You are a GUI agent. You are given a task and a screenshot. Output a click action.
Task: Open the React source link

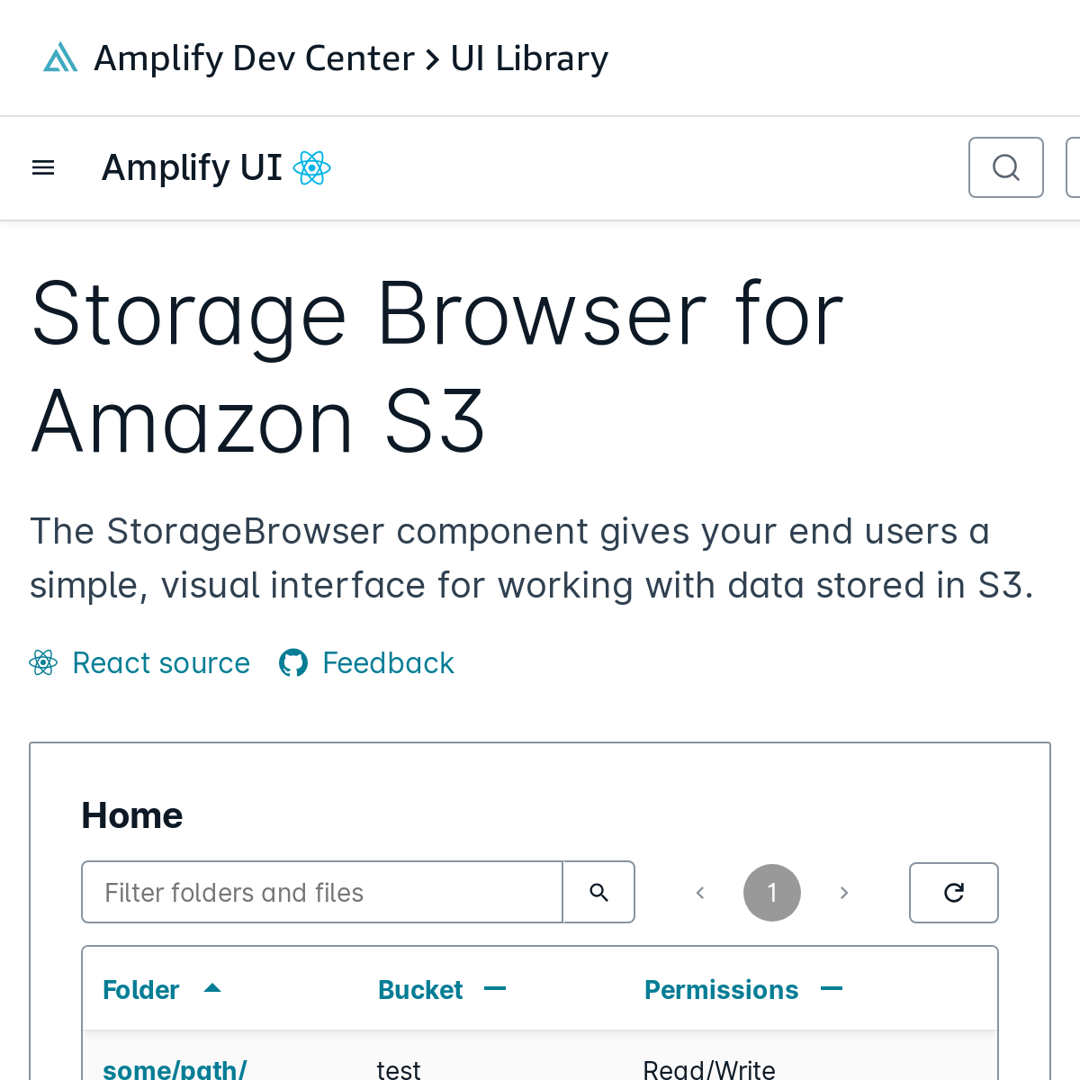(x=160, y=663)
